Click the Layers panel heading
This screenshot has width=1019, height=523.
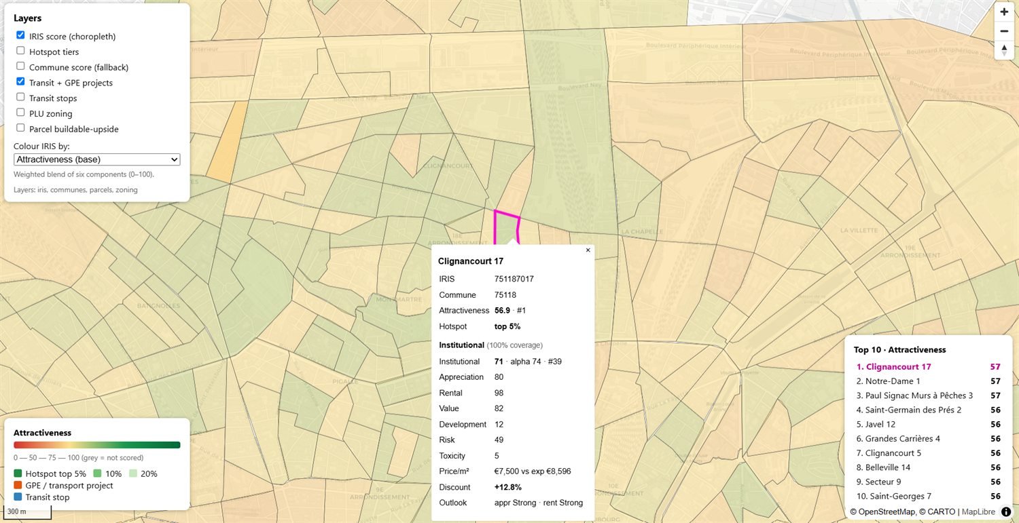(28, 18)
